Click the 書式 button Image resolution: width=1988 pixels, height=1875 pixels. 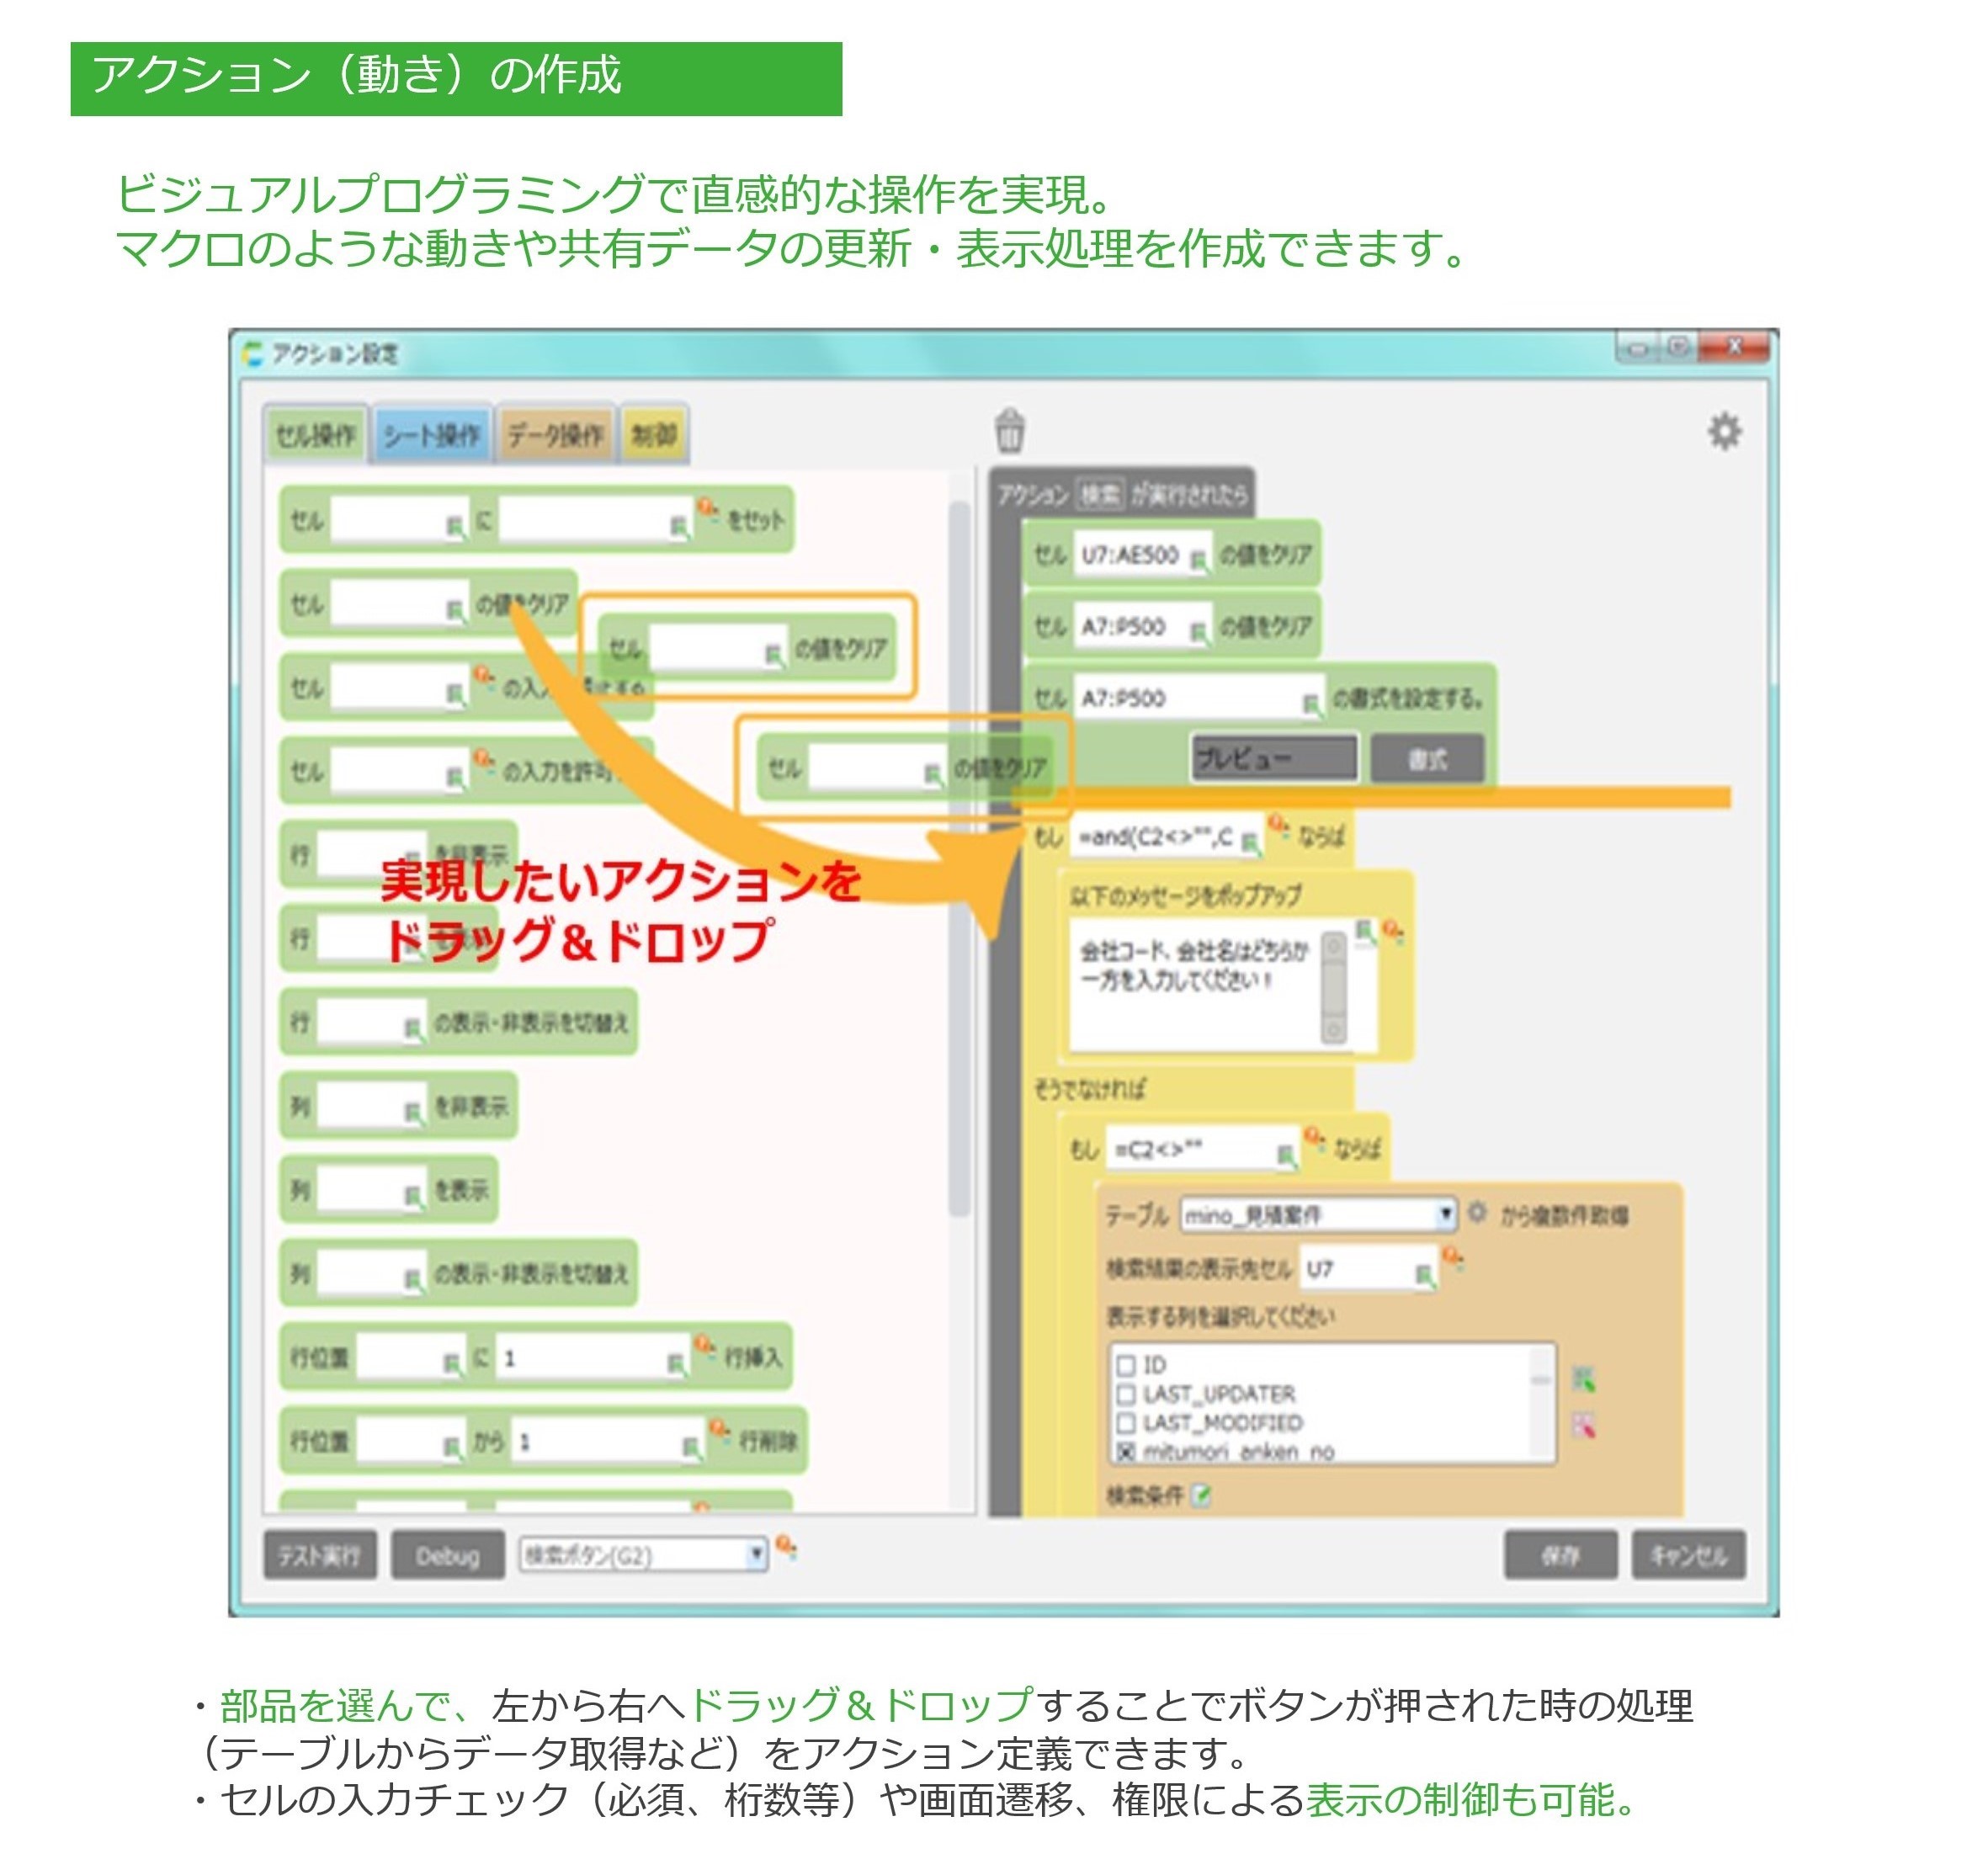(x=1427, y=759)
